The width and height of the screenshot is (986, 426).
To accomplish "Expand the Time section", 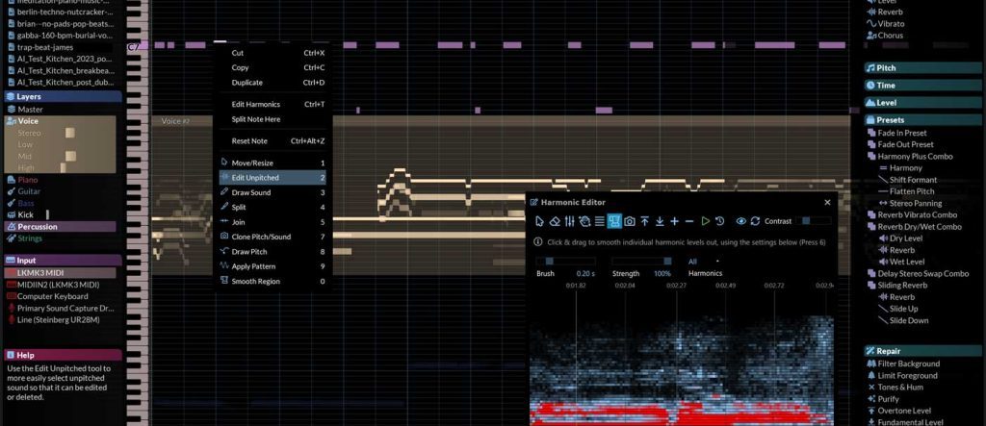I will (x=922, y=85).
